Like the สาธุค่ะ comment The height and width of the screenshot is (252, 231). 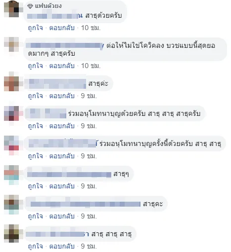pos(35,96)
